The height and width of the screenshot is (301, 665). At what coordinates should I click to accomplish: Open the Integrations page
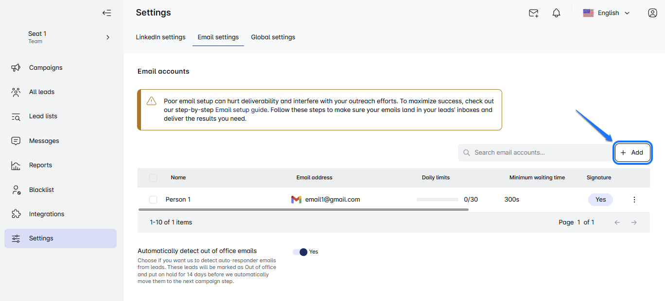click(x=47, y=214)
